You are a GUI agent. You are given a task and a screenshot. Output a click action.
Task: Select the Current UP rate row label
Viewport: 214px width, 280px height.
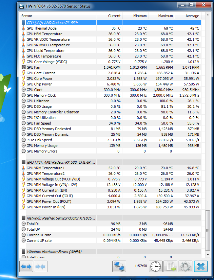pos(39,241)
